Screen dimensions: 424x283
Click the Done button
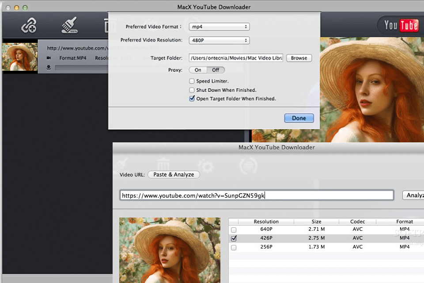pos(299,118)
